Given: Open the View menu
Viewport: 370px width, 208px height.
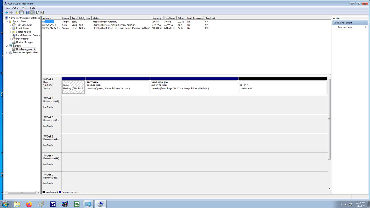Looking at the screenshot, I should [25, 8].
